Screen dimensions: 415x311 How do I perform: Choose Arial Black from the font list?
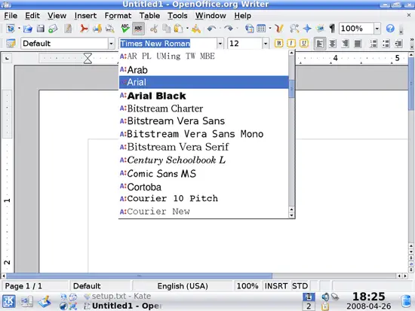(204, 96)
